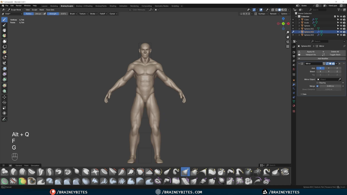Click the Apply All button

[x=311, y=52]
